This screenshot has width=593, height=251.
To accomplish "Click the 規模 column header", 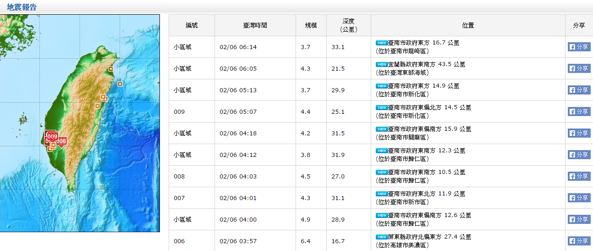I will coord(311,25).
